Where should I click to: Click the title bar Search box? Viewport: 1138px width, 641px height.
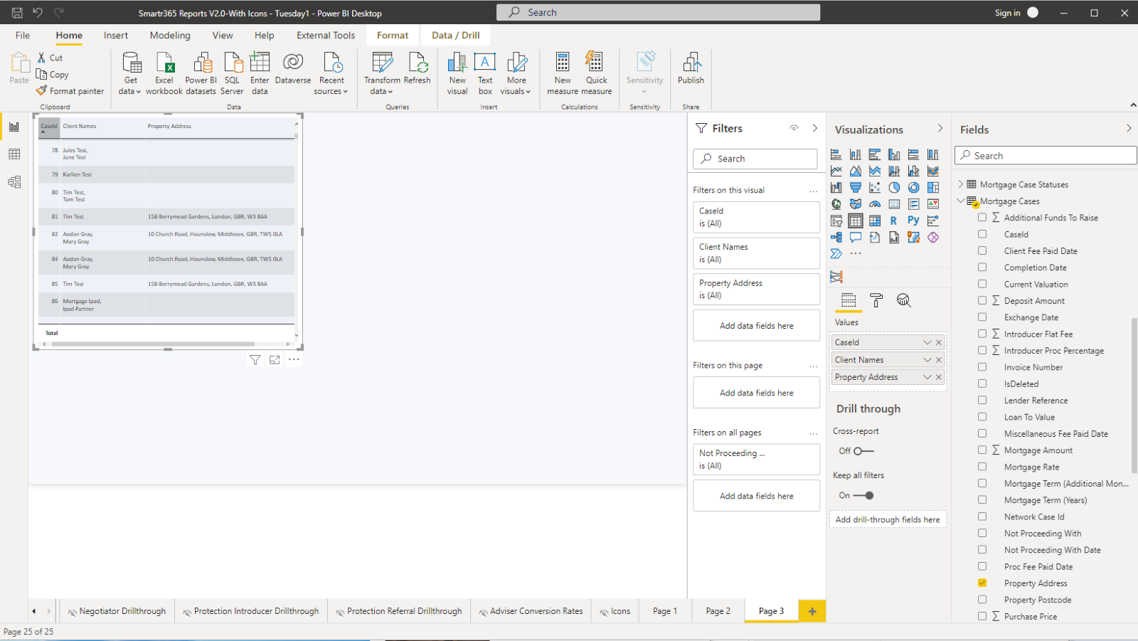pyautogui.click(x=658, y=12)
